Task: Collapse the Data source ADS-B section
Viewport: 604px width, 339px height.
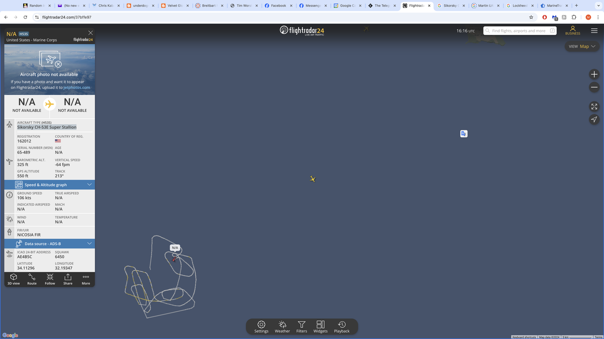Action: [50, 243]
